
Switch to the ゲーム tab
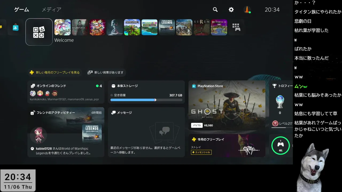pyautogui.click(x=22, y=10)
